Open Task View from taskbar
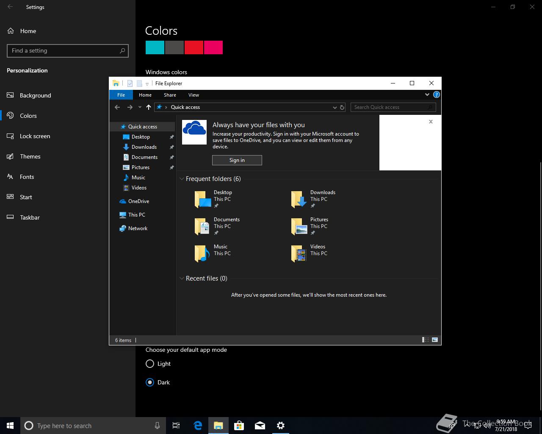Screen dimensions: 542x434 [176, 426]
